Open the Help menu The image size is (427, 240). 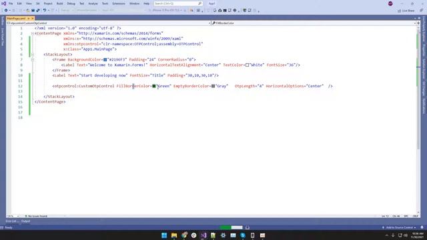146,3
